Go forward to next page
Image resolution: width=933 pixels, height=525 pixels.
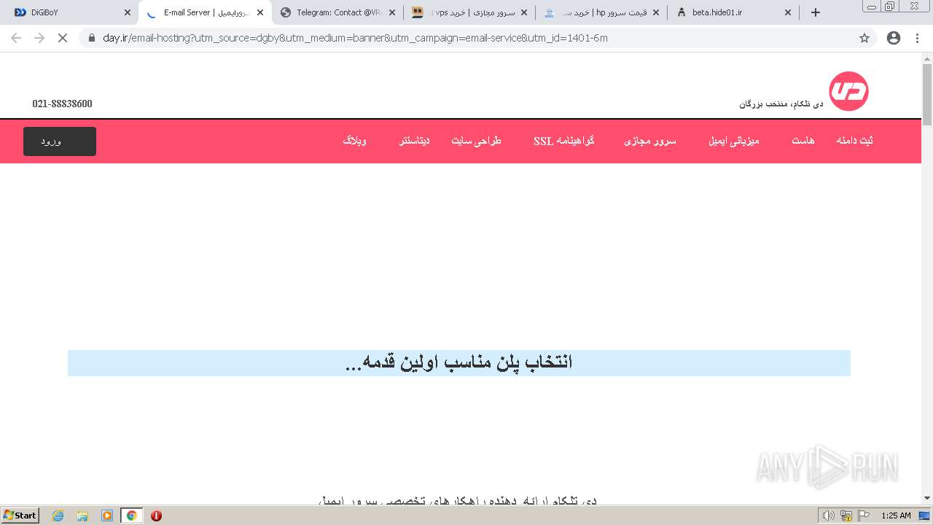[39, 38]
